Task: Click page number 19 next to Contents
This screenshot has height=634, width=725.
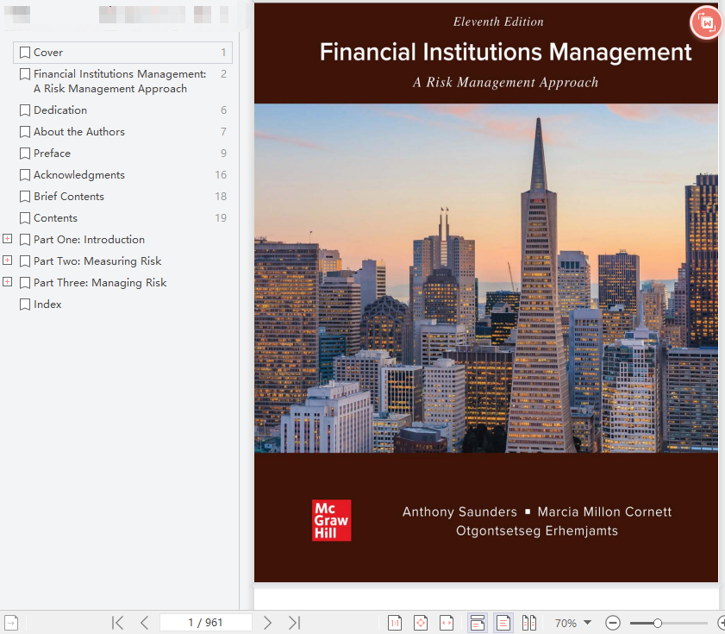Action: click(x=221, y=218)
